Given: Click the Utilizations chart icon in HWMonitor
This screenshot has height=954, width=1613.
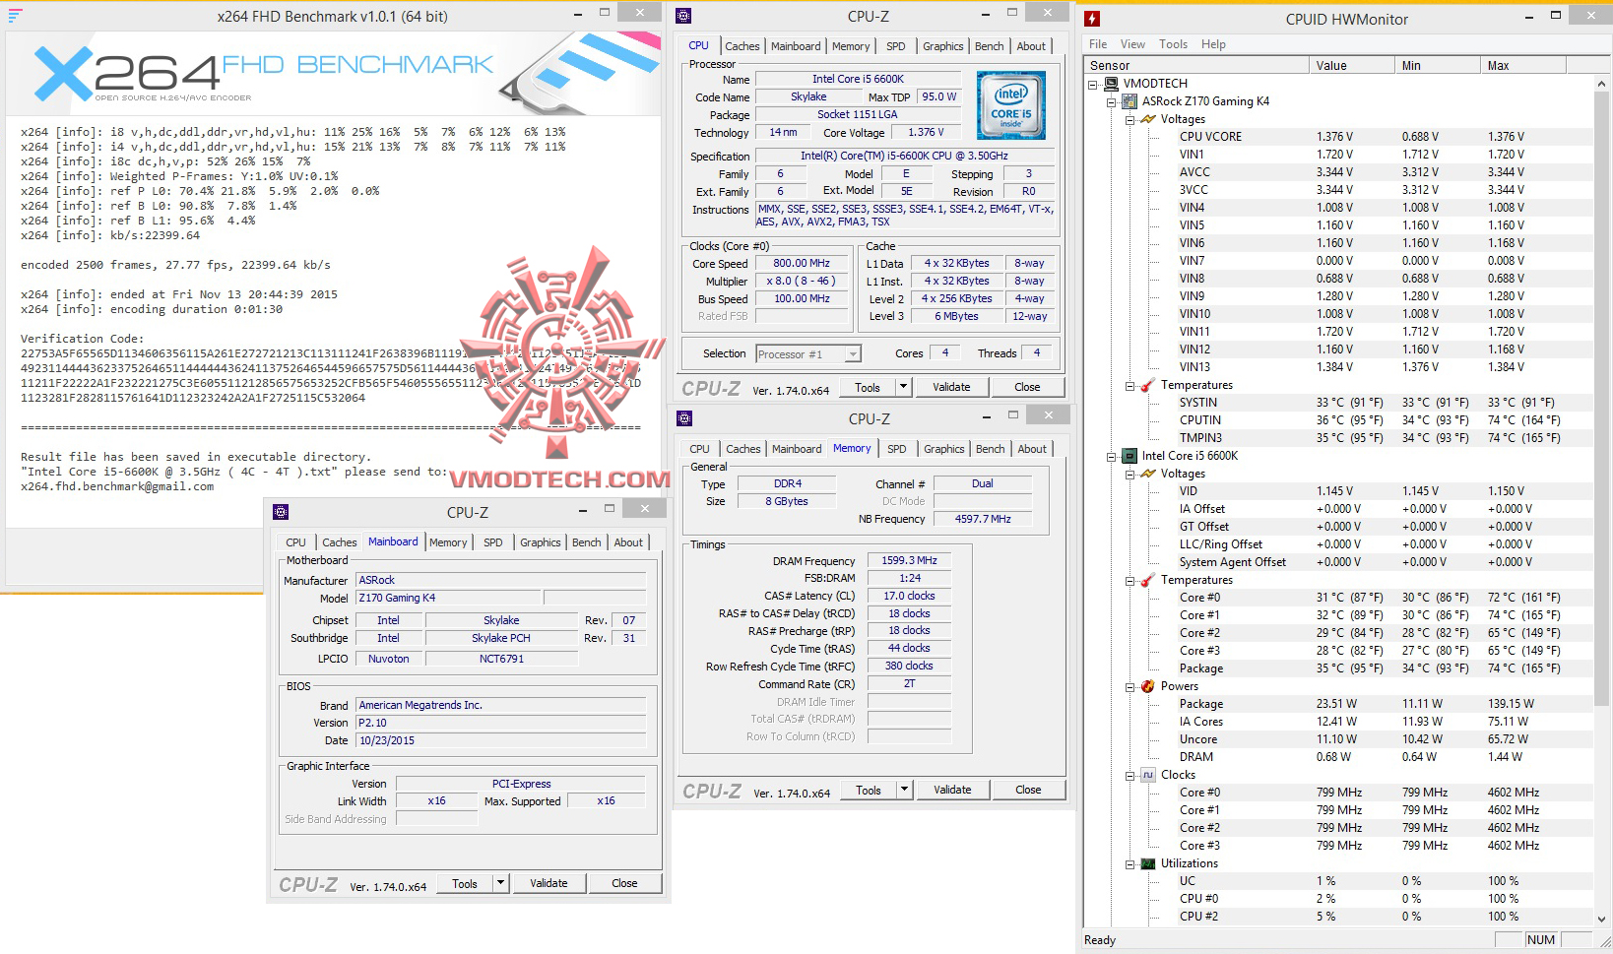Looking at the screenshot, I should pos(1148,863).
